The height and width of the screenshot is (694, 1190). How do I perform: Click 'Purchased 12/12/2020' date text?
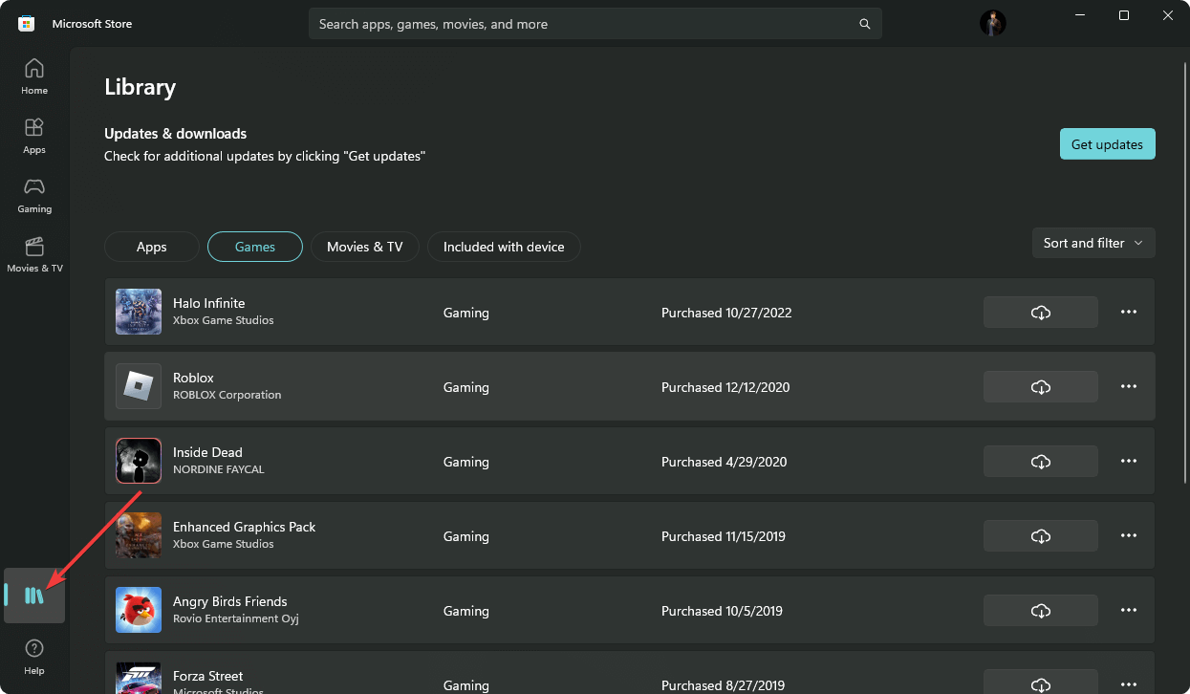(725, 387)
